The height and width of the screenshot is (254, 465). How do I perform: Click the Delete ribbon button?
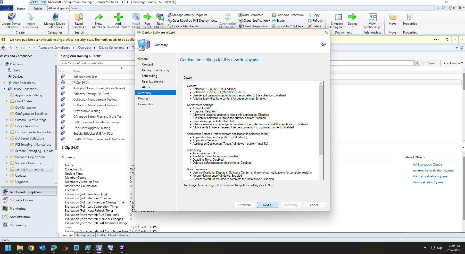[314, 26]
